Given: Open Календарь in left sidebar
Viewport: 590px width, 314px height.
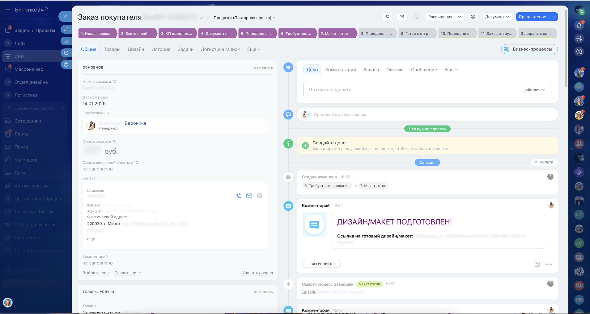Looking at the screenshot, I should coord(34,160).
